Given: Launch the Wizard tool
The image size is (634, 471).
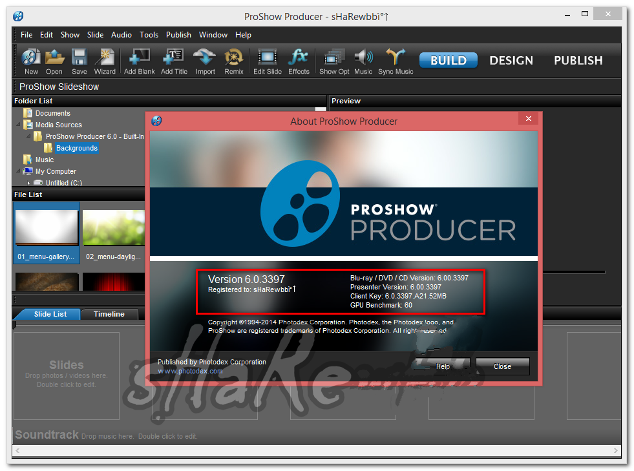Looking at the screenshot, I should pos(105,61).
